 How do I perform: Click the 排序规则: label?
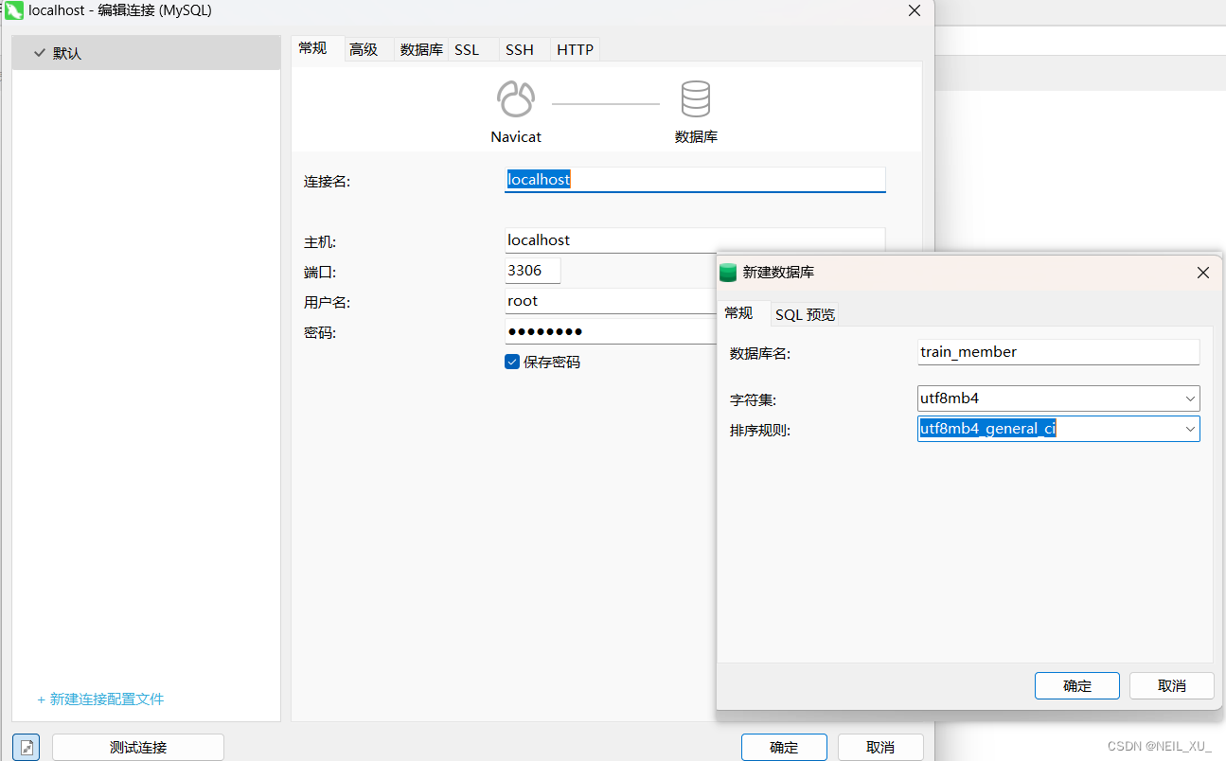point(759,430)
